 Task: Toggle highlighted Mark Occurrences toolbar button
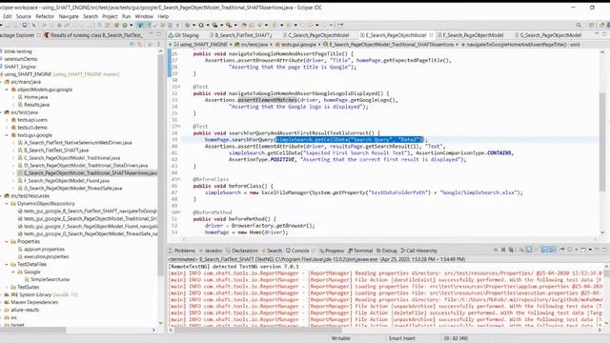click(x=140, y=26)
